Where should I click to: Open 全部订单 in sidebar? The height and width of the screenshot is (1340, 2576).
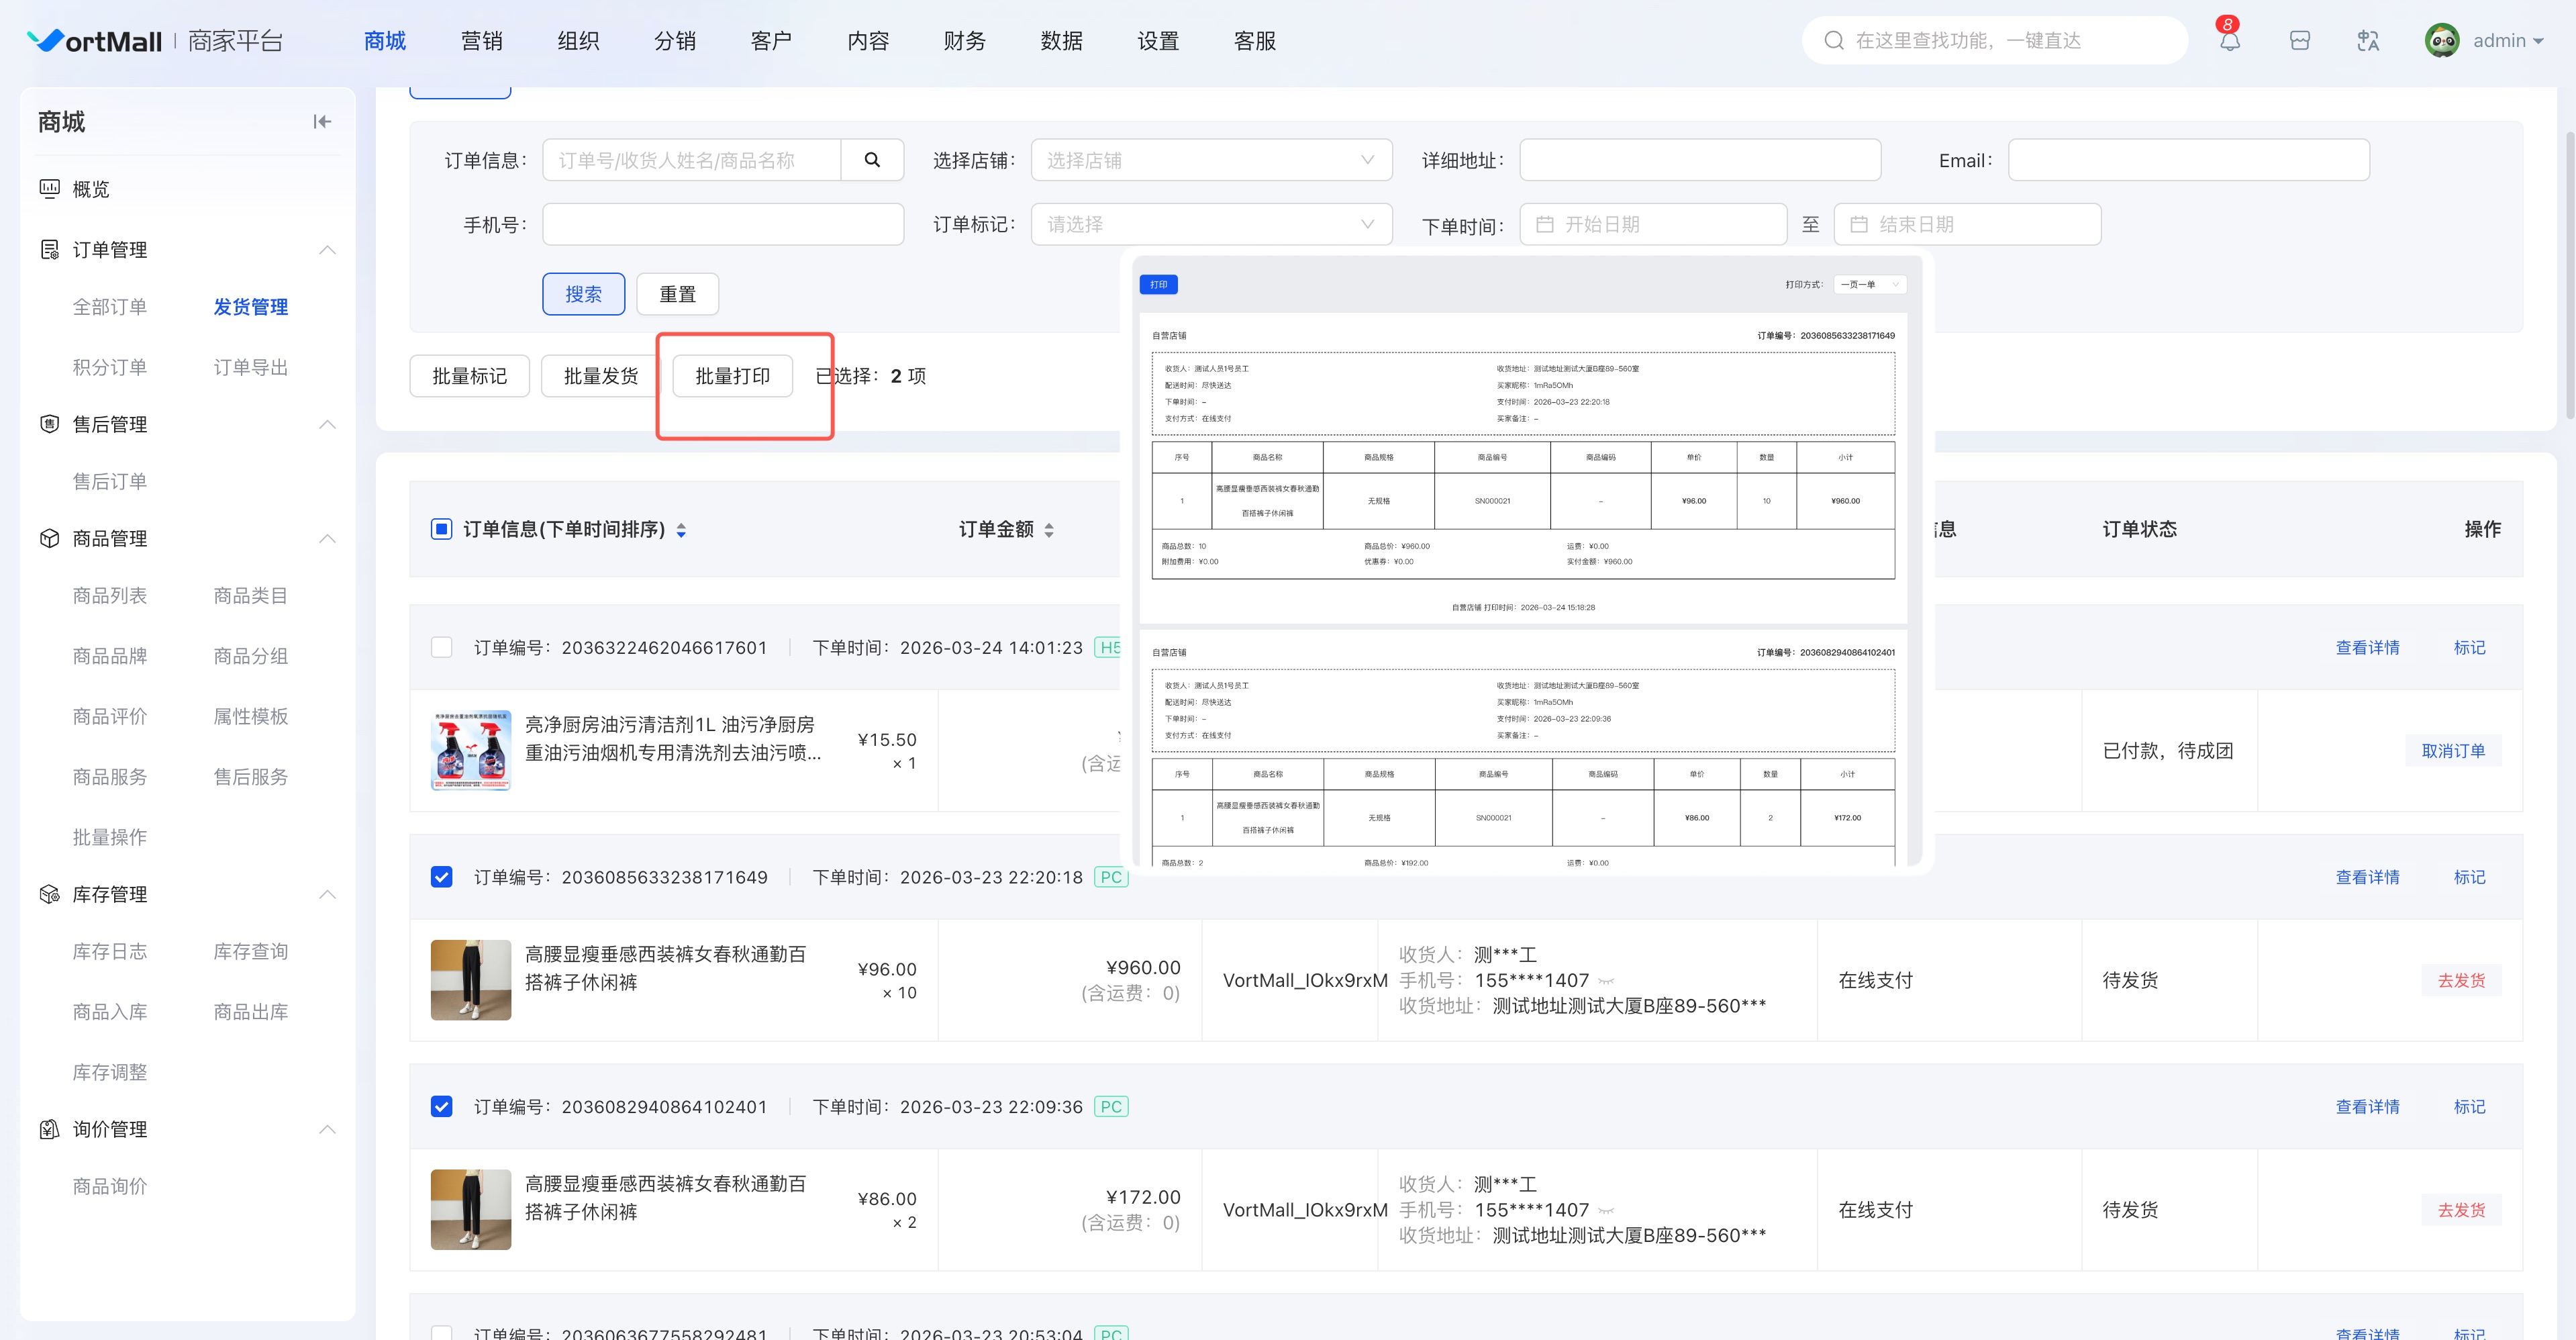tap(110, 307)
